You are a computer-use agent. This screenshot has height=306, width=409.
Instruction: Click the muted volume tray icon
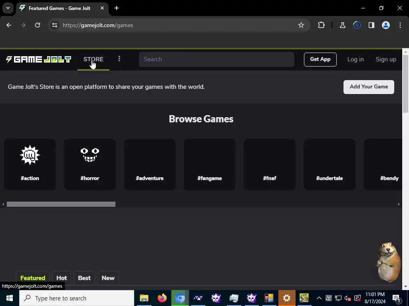[x=347, y=298]
